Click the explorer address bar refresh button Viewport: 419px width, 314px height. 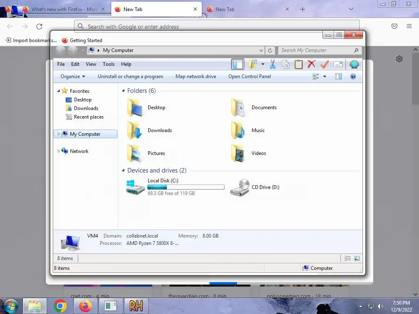pos(270,50)
